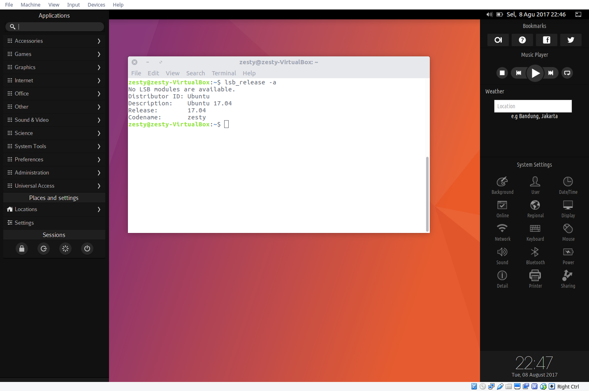Open the question mark help bookmark
Image resolution: width=589 pixels, height=391 pixels.
coord(522,40)
